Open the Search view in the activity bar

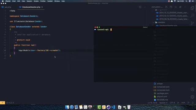click(193, 16)
